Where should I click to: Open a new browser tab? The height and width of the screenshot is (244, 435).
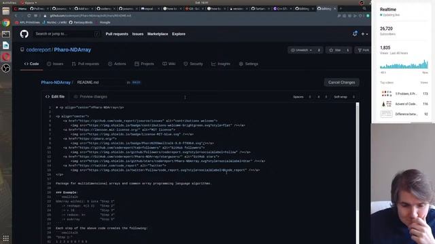pos(341,9)
